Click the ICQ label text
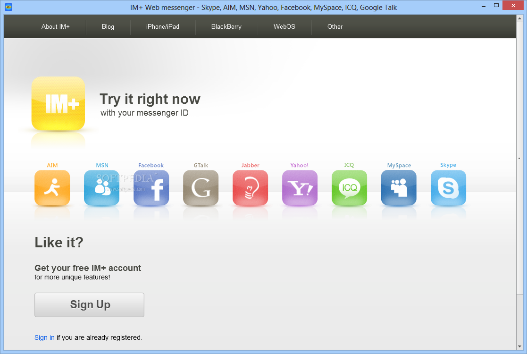527x354 pixels. (x=349, y=165)
